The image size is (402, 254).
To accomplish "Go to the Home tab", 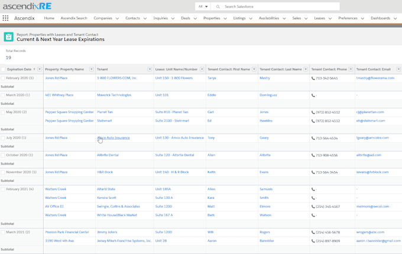I will point(49,18).
